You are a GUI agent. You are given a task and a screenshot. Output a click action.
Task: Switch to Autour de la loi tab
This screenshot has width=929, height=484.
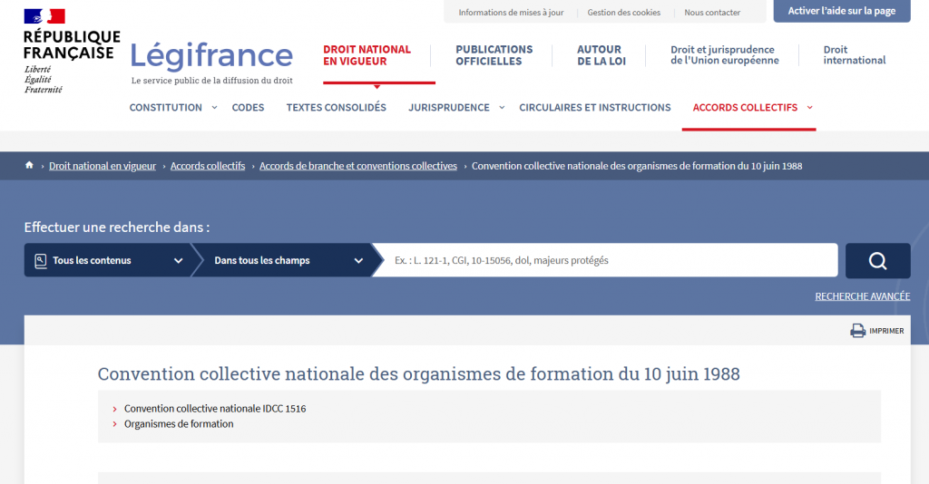[599, 55]
